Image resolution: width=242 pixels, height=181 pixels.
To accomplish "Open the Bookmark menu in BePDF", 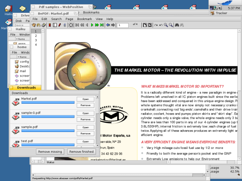I will coord(85,19).
